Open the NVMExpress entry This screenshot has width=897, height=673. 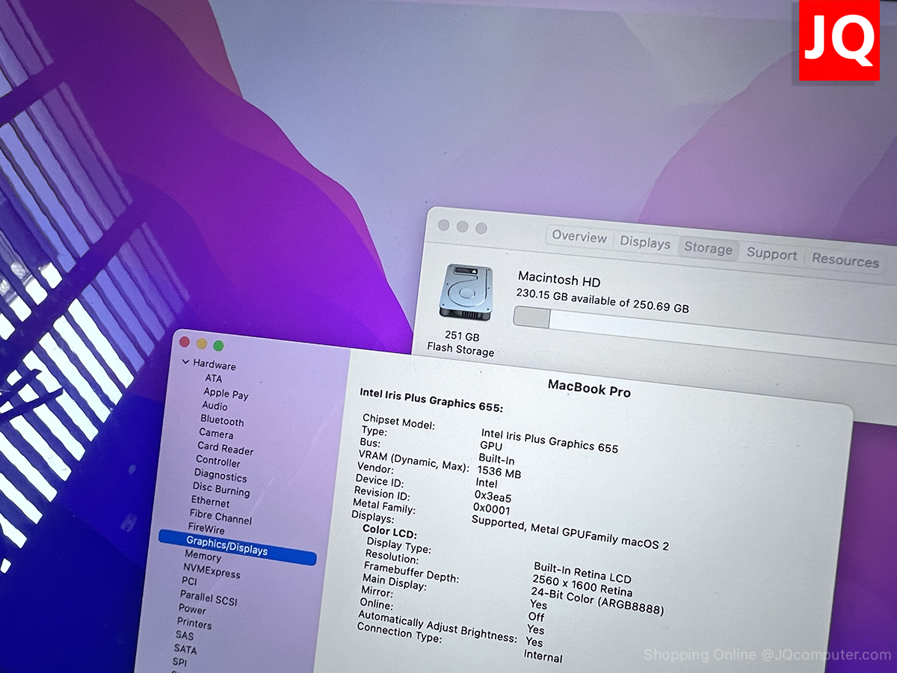pos(212,571)
